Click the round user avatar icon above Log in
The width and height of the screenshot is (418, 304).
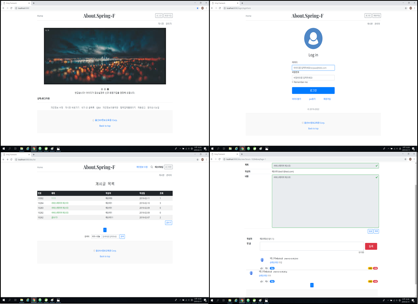tap(313, 38)
